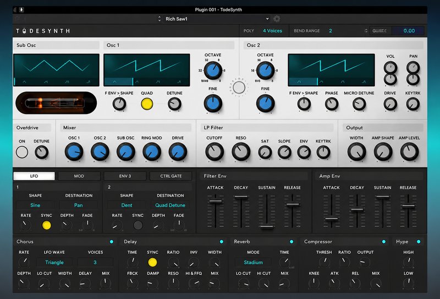Click the Osc 2 KEYTRK knob

(413, 104)
